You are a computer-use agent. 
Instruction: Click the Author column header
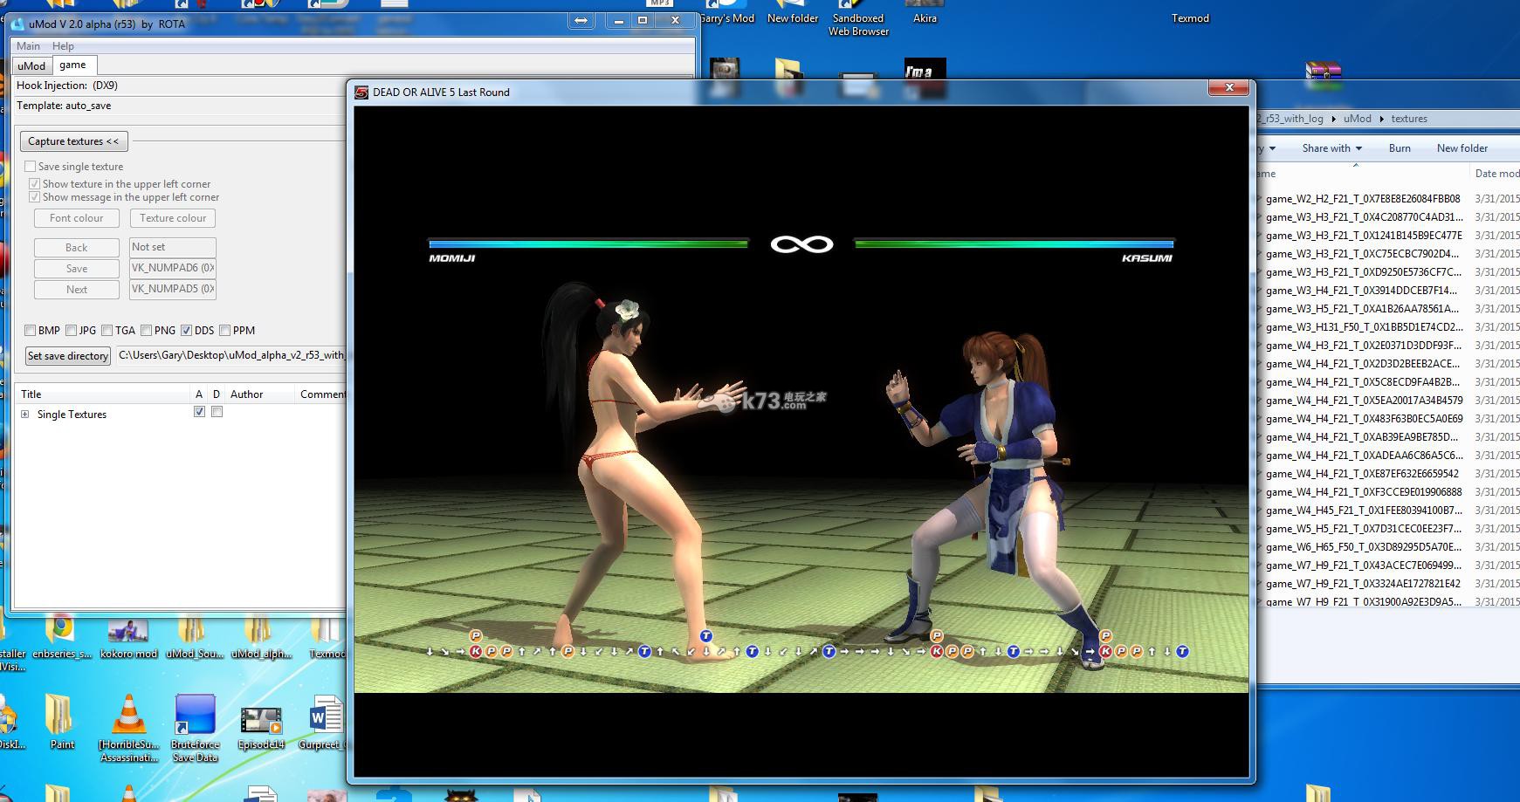260,394
